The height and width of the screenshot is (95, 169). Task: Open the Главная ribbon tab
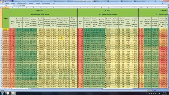[x=7, y=3]
